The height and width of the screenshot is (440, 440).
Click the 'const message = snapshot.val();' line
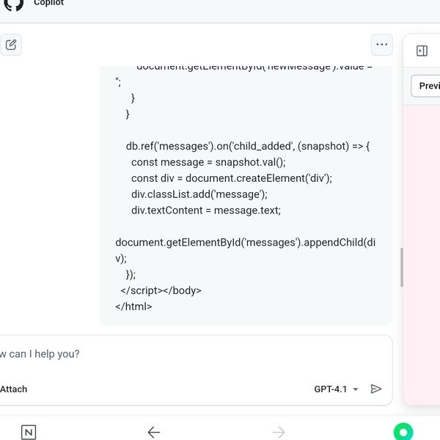[x=208, y=163]
